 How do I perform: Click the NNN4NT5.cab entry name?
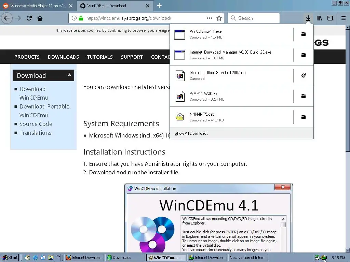point(202,114)
